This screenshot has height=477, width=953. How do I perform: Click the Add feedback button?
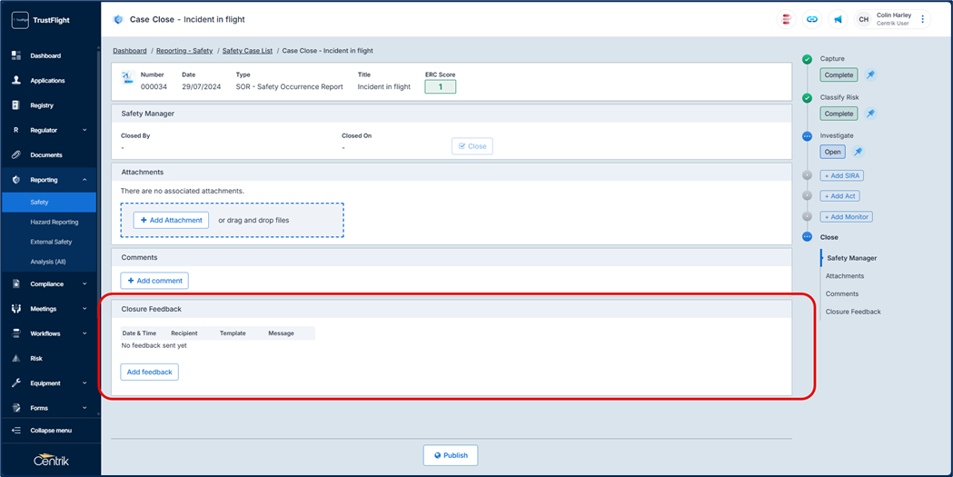click(x=149, y=372)
